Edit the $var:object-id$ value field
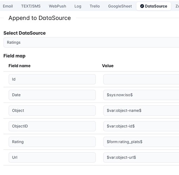The image size is (179, 175). [141, 126]
